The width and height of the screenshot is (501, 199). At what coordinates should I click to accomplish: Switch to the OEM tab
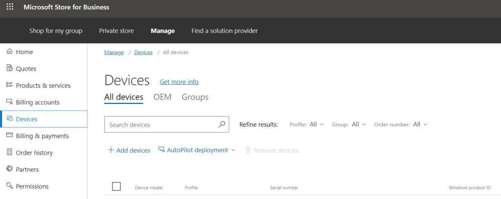(x=162, y=97)
